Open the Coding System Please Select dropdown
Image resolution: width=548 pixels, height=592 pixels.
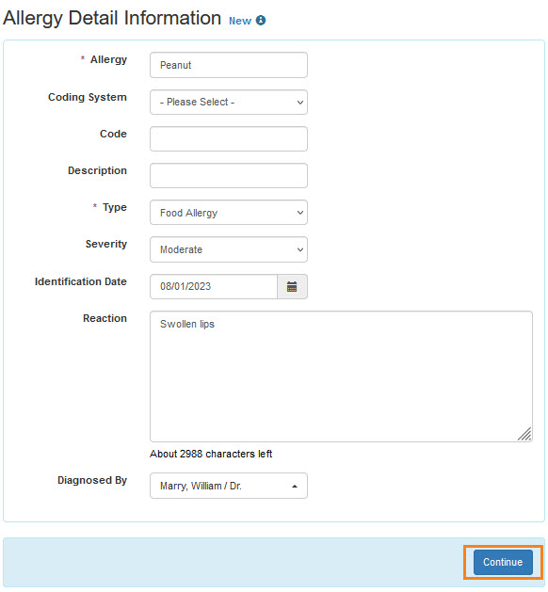(229, 103)
